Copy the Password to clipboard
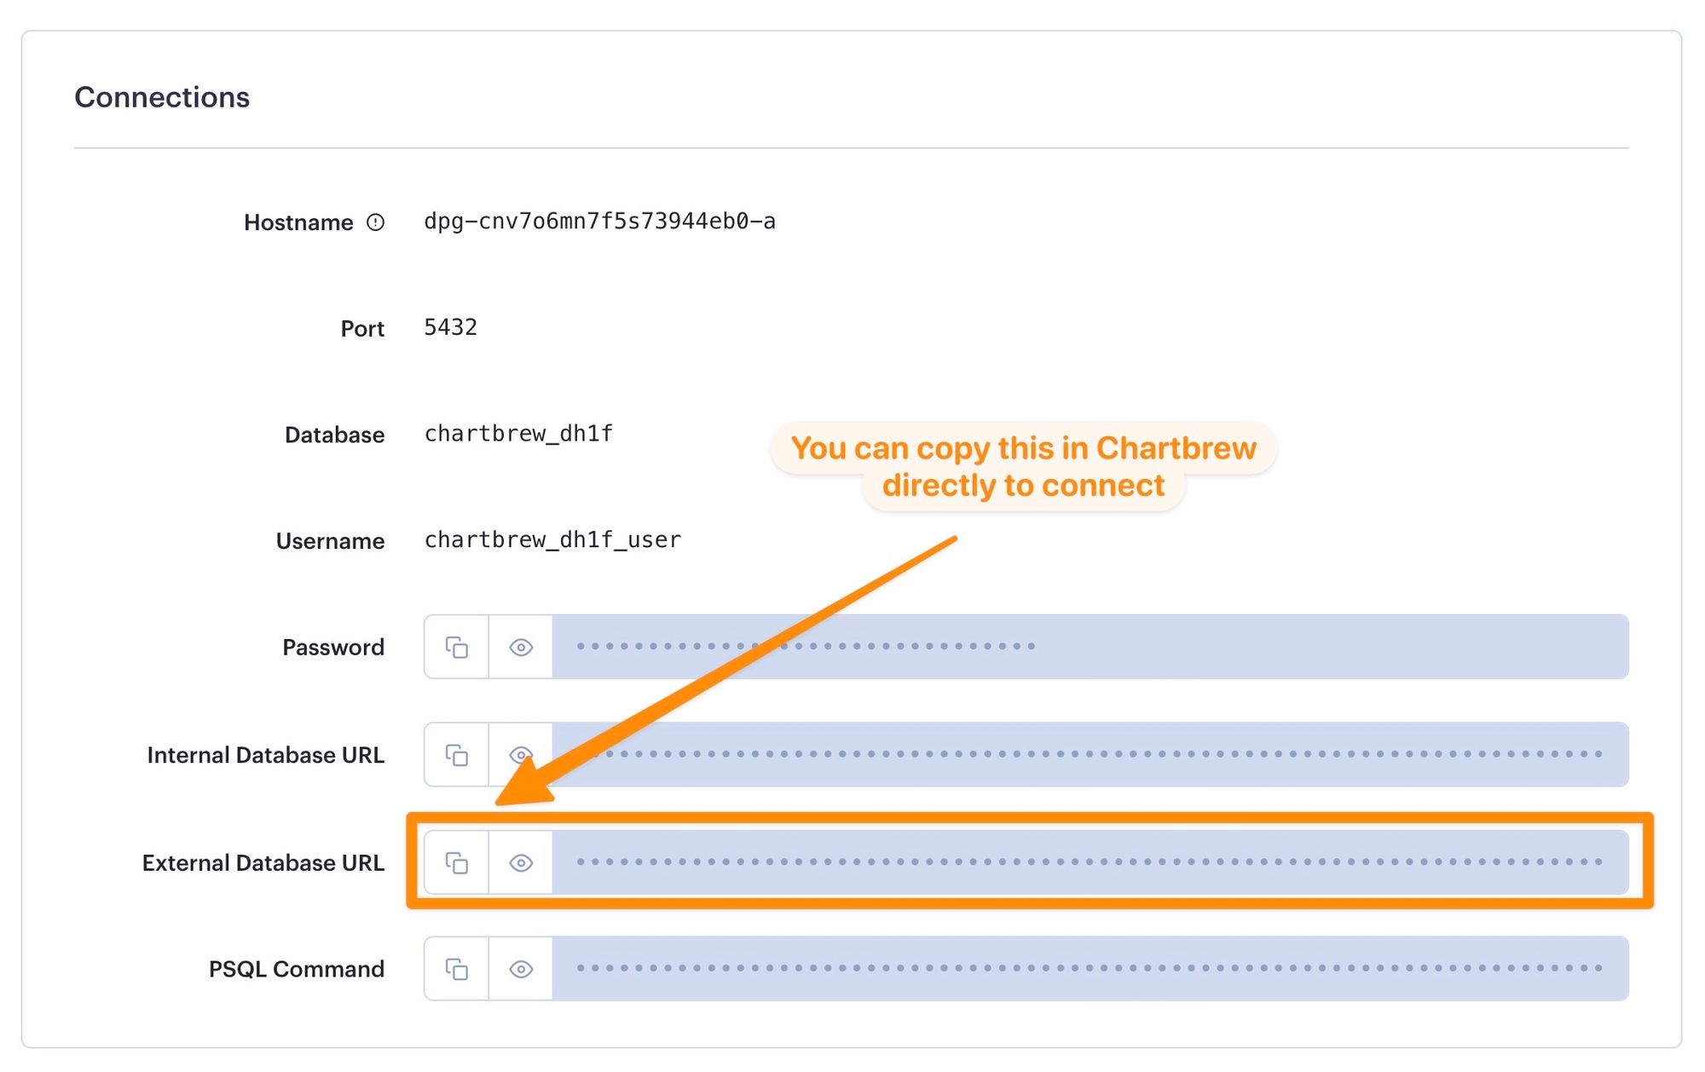Screen dimensions: 1705x1072 (x=456, y=647)
